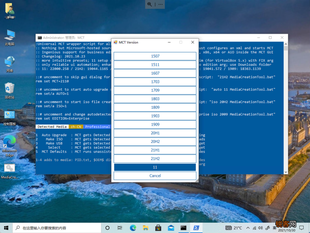Open Cortana circle on taskbar
The height and width of the screenshot is (233, 310).
click(107, 228)
